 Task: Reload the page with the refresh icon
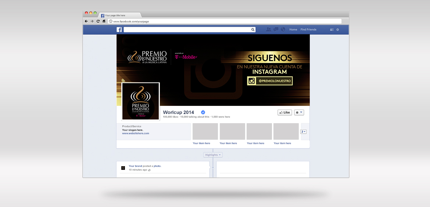click(98, 21)
